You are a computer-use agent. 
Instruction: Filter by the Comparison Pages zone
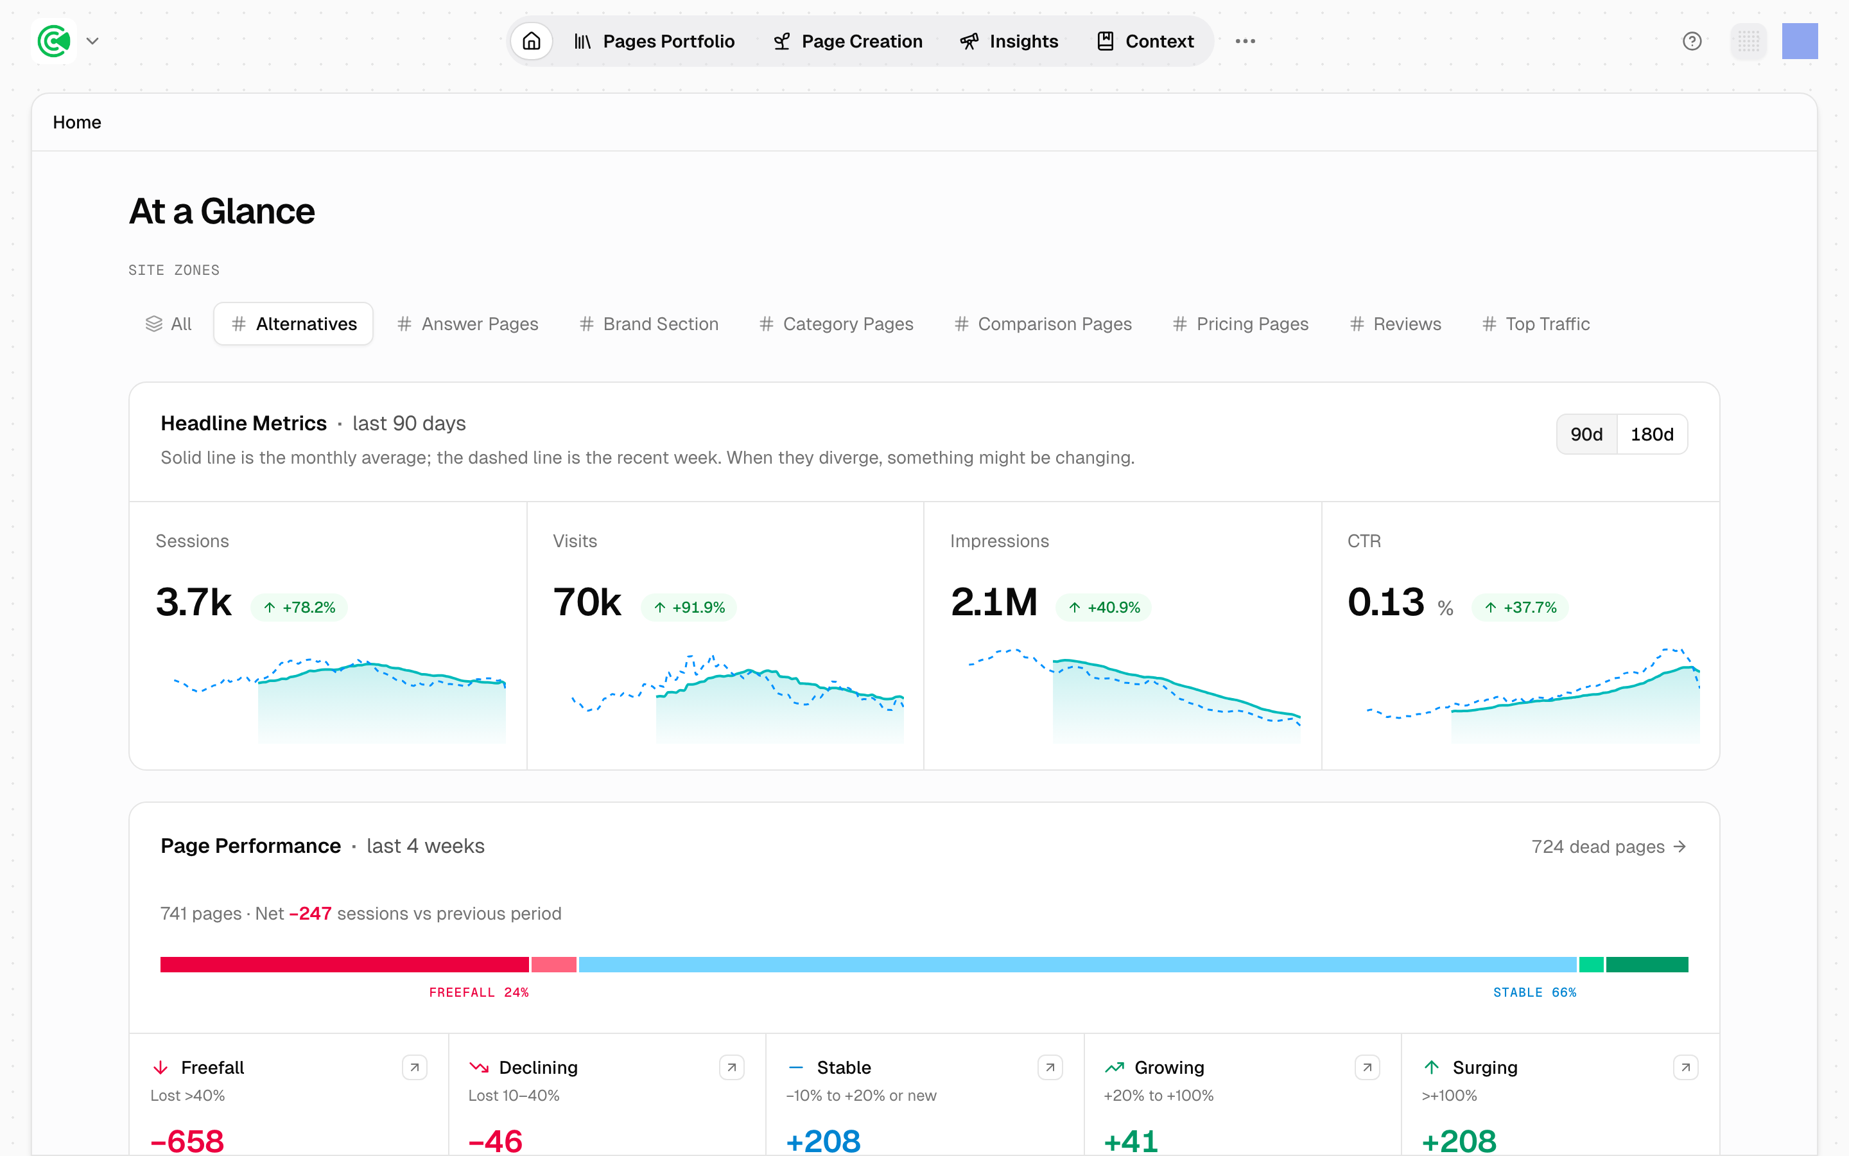click(1043, 324)
